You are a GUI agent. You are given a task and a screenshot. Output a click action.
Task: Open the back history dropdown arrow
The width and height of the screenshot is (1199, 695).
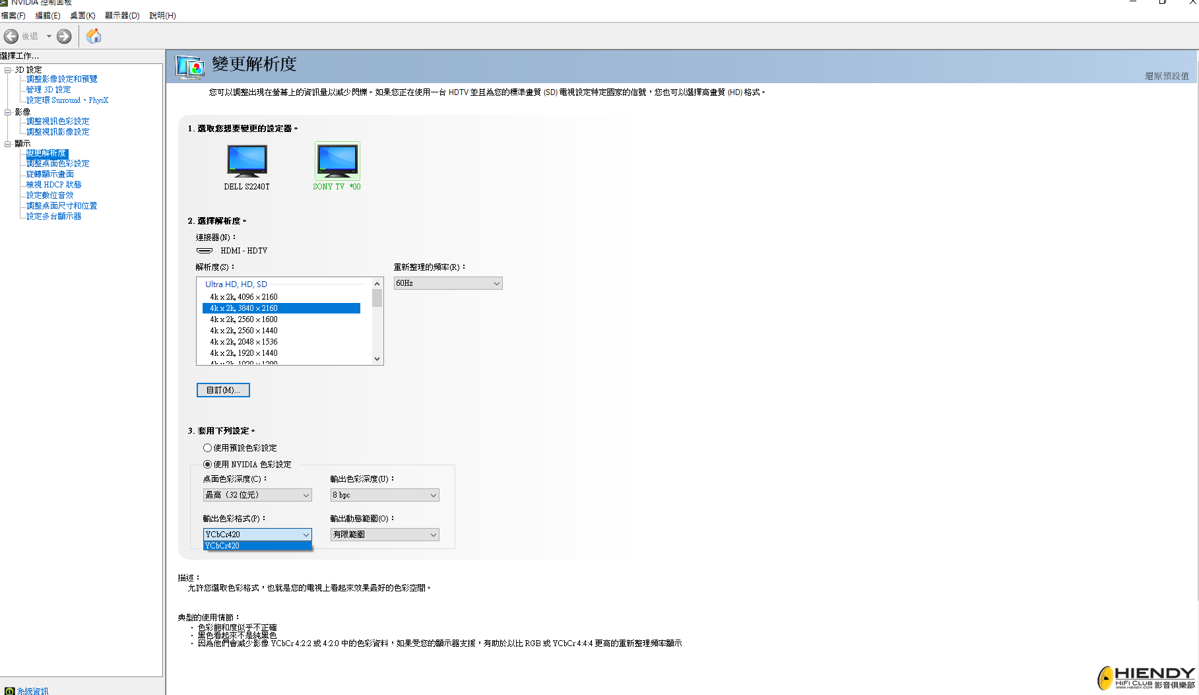pyautogui.click(x=49, y=36)
